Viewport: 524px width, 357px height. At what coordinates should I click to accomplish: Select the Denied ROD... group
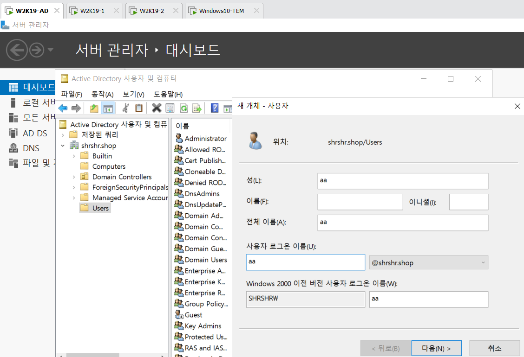pos(201,183)
